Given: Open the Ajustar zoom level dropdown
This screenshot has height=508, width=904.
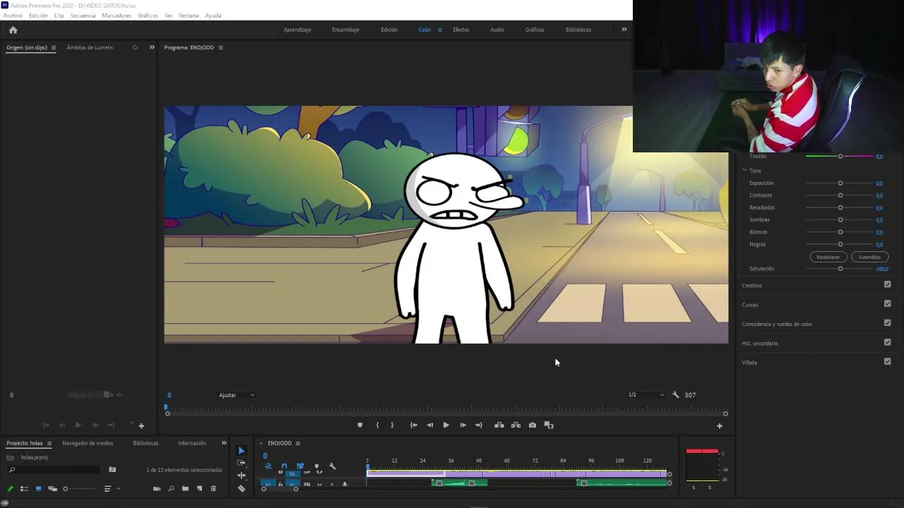Looking at the screenshot, I should tap(237, 395).
